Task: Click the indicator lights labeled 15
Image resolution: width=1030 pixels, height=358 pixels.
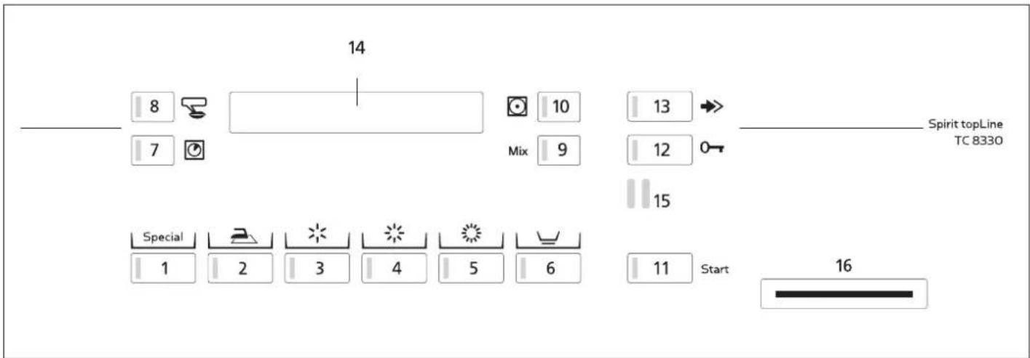Action: click(639, 196)
